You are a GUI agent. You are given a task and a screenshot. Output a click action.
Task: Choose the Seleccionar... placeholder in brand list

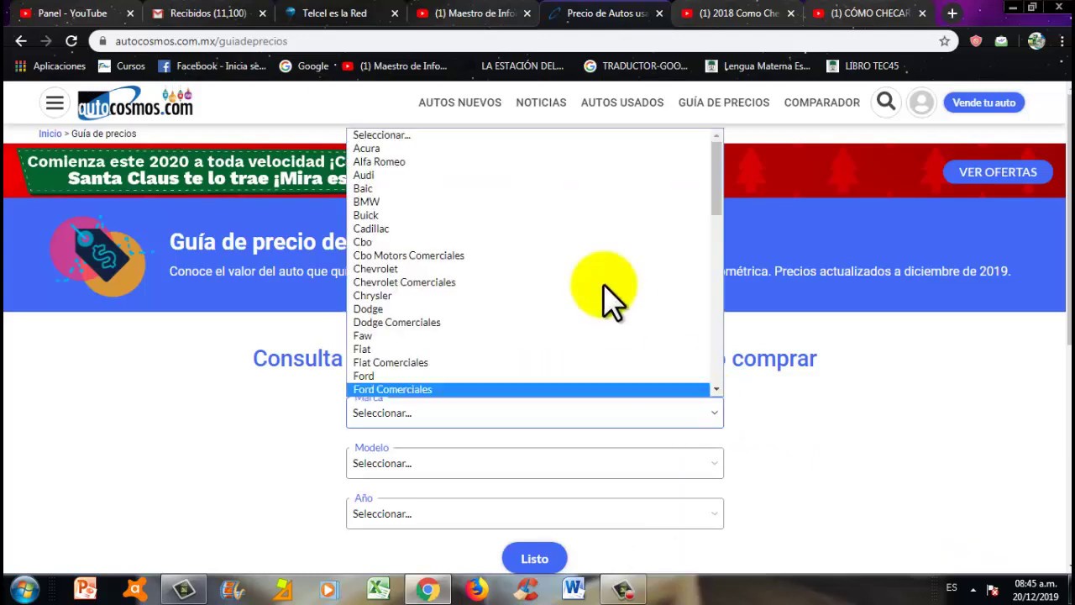528,134
